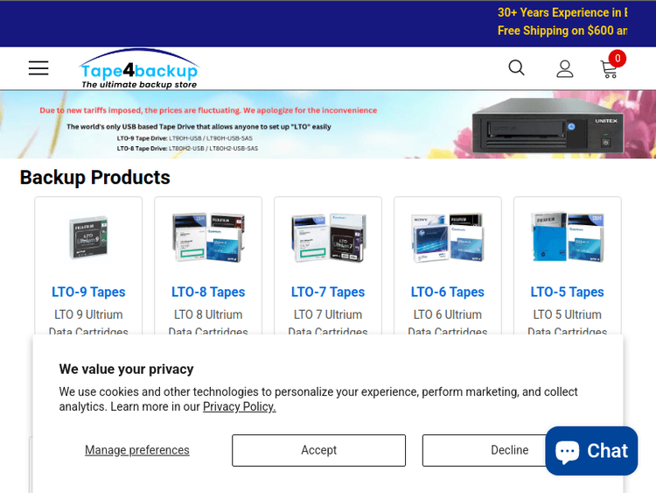
Task: Click the UNITEX tape drive banner image
Action: [x=548, y=126]
